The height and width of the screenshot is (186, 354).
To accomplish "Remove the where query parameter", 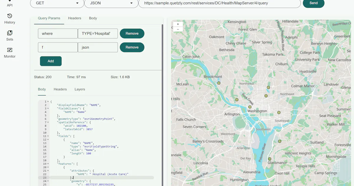I will [132, 34].
